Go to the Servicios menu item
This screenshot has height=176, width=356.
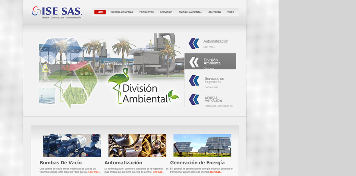166,12
